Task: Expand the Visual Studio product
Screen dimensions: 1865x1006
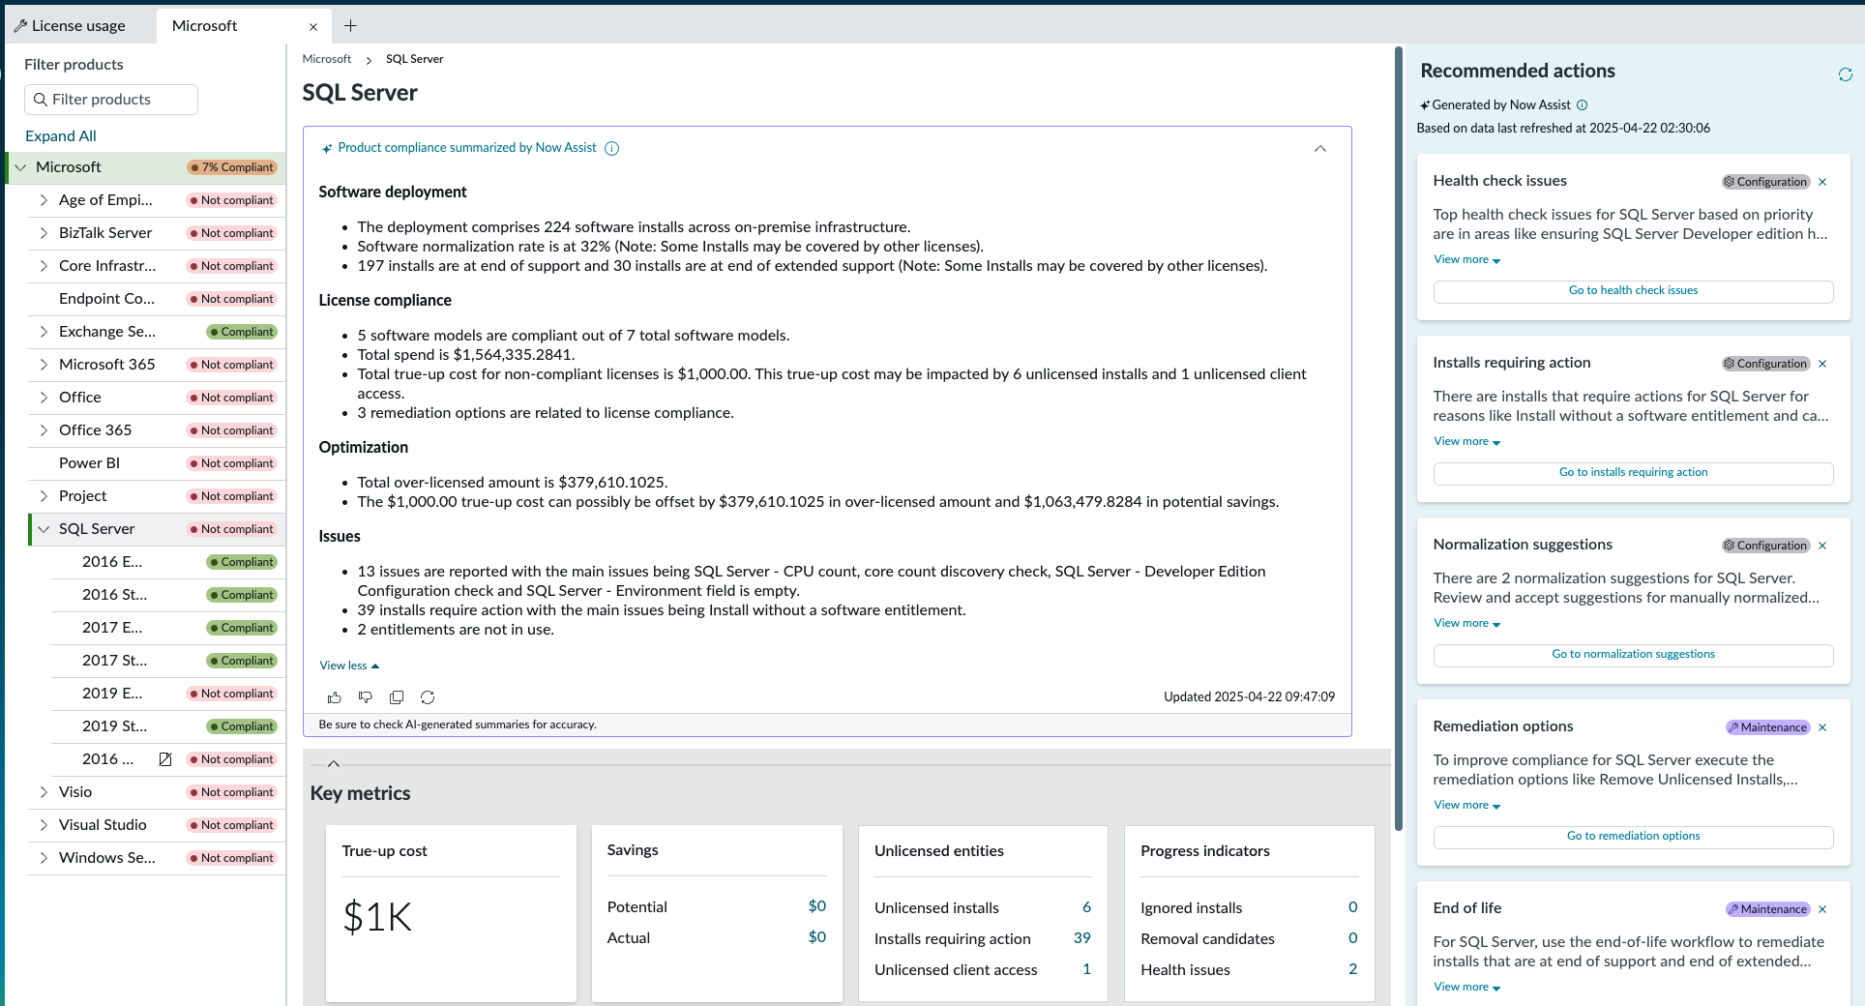Action: (x=44, y=825)
